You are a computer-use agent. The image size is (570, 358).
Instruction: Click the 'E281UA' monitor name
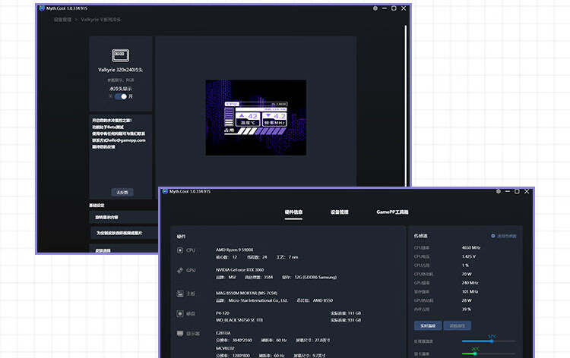(x=223, y=333)
